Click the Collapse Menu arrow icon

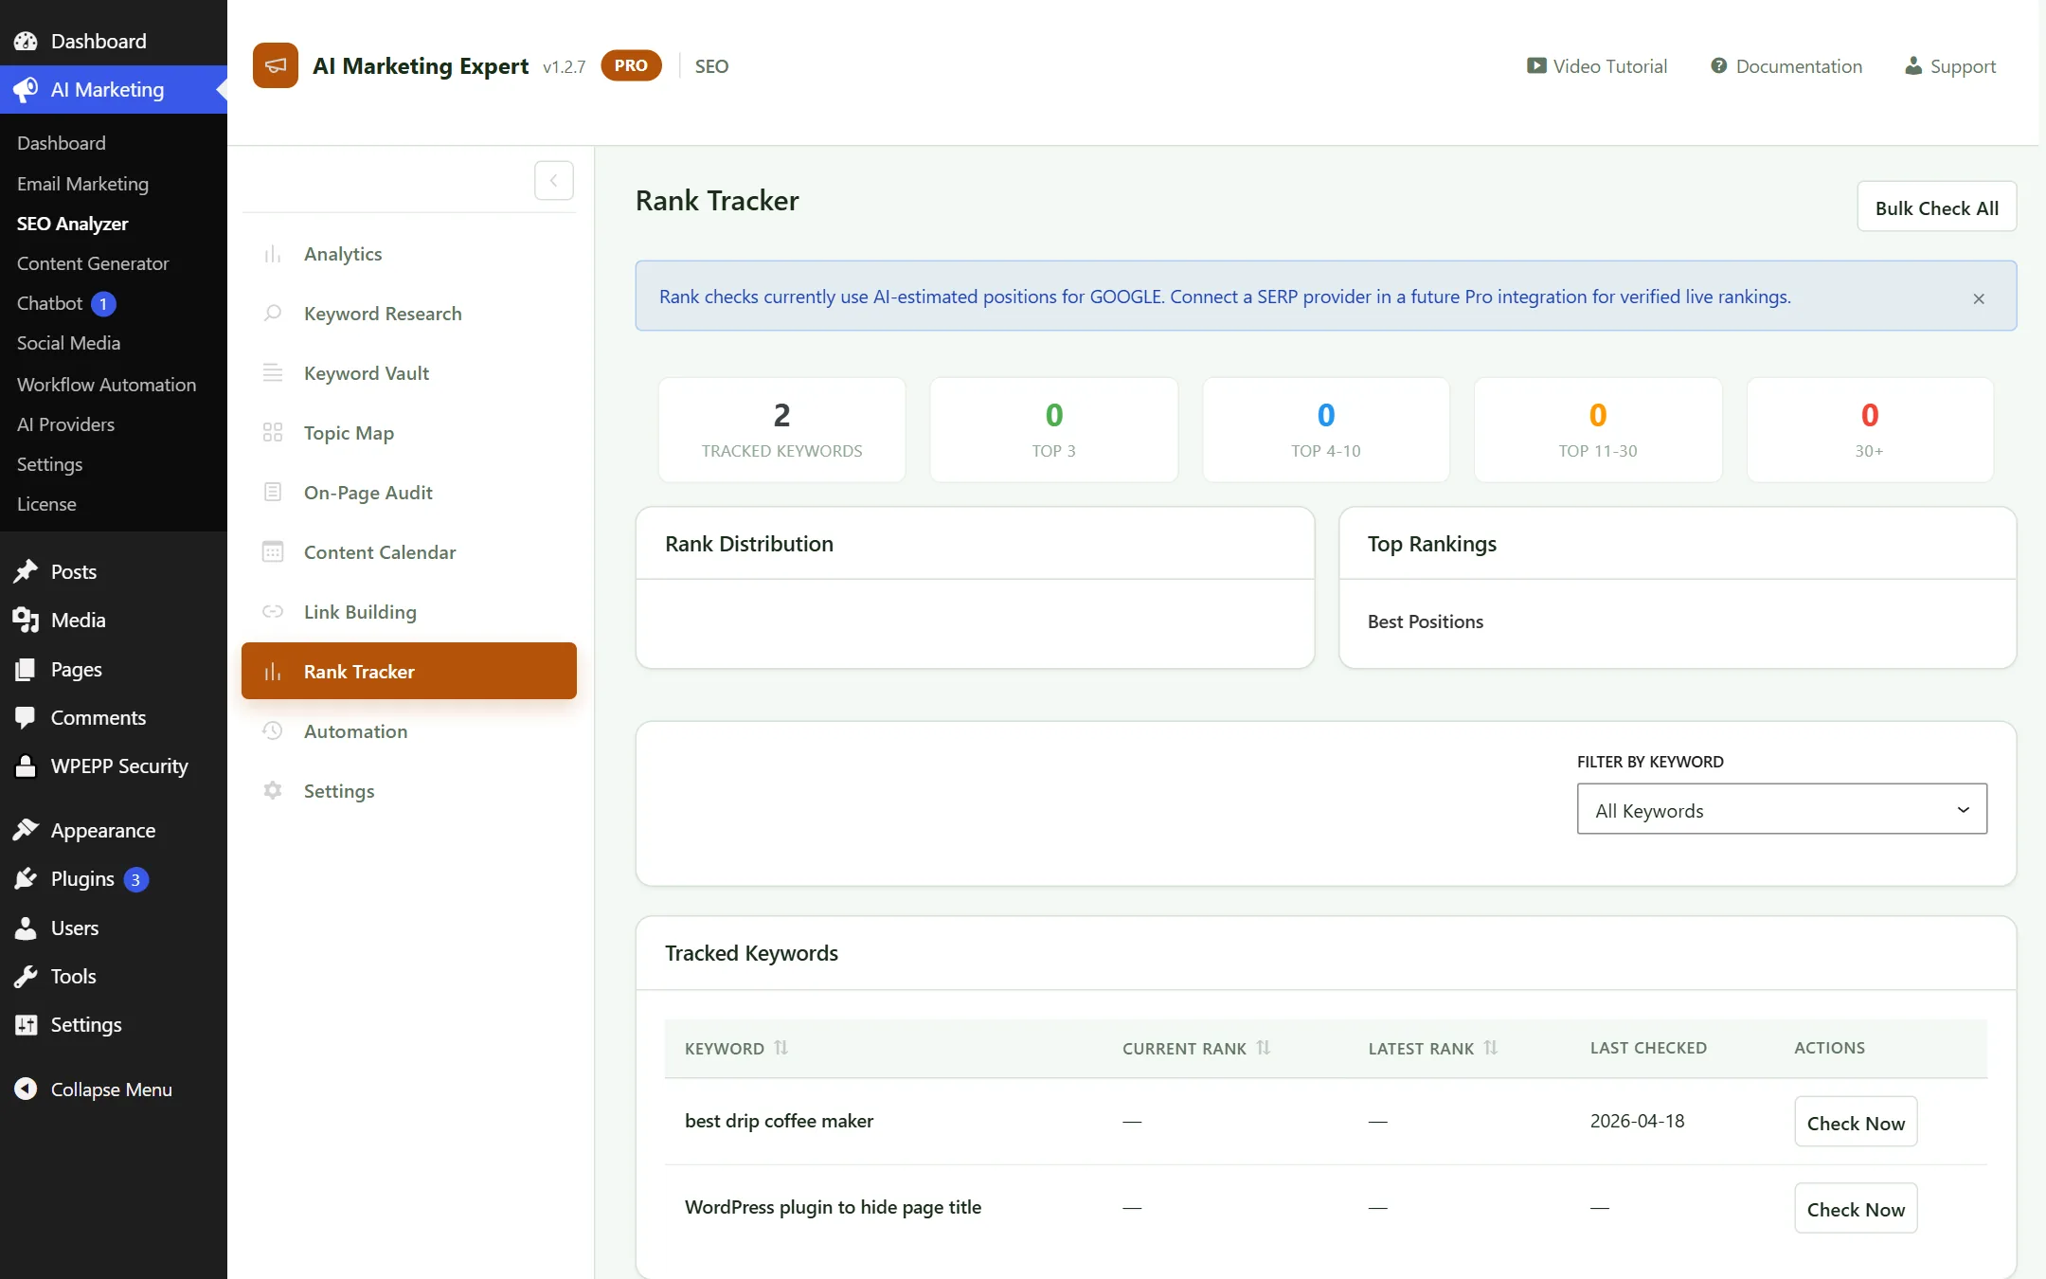pyautogui.click(x=26, y=1089)
